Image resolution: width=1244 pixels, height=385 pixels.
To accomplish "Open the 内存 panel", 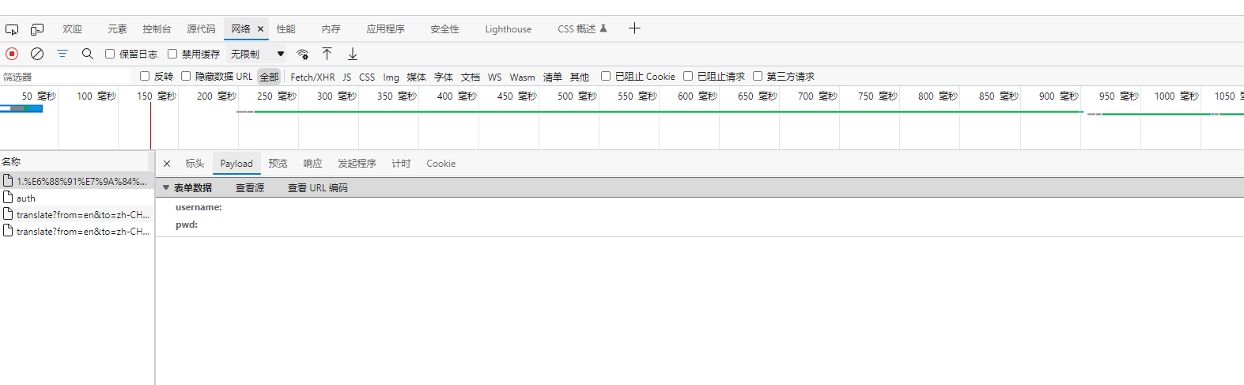I will (331, 29).
